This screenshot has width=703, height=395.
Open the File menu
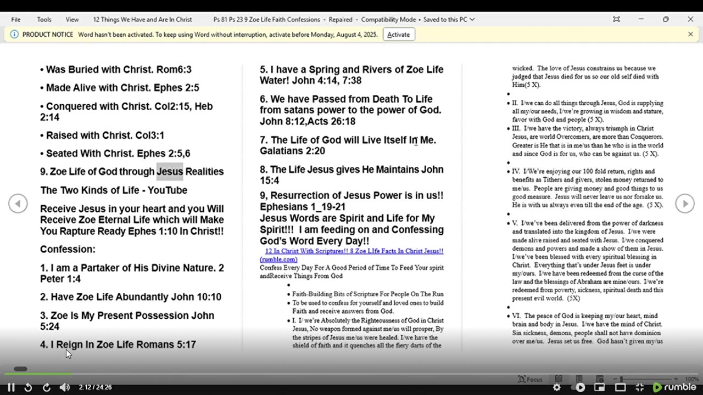click(x=16, y=19)
